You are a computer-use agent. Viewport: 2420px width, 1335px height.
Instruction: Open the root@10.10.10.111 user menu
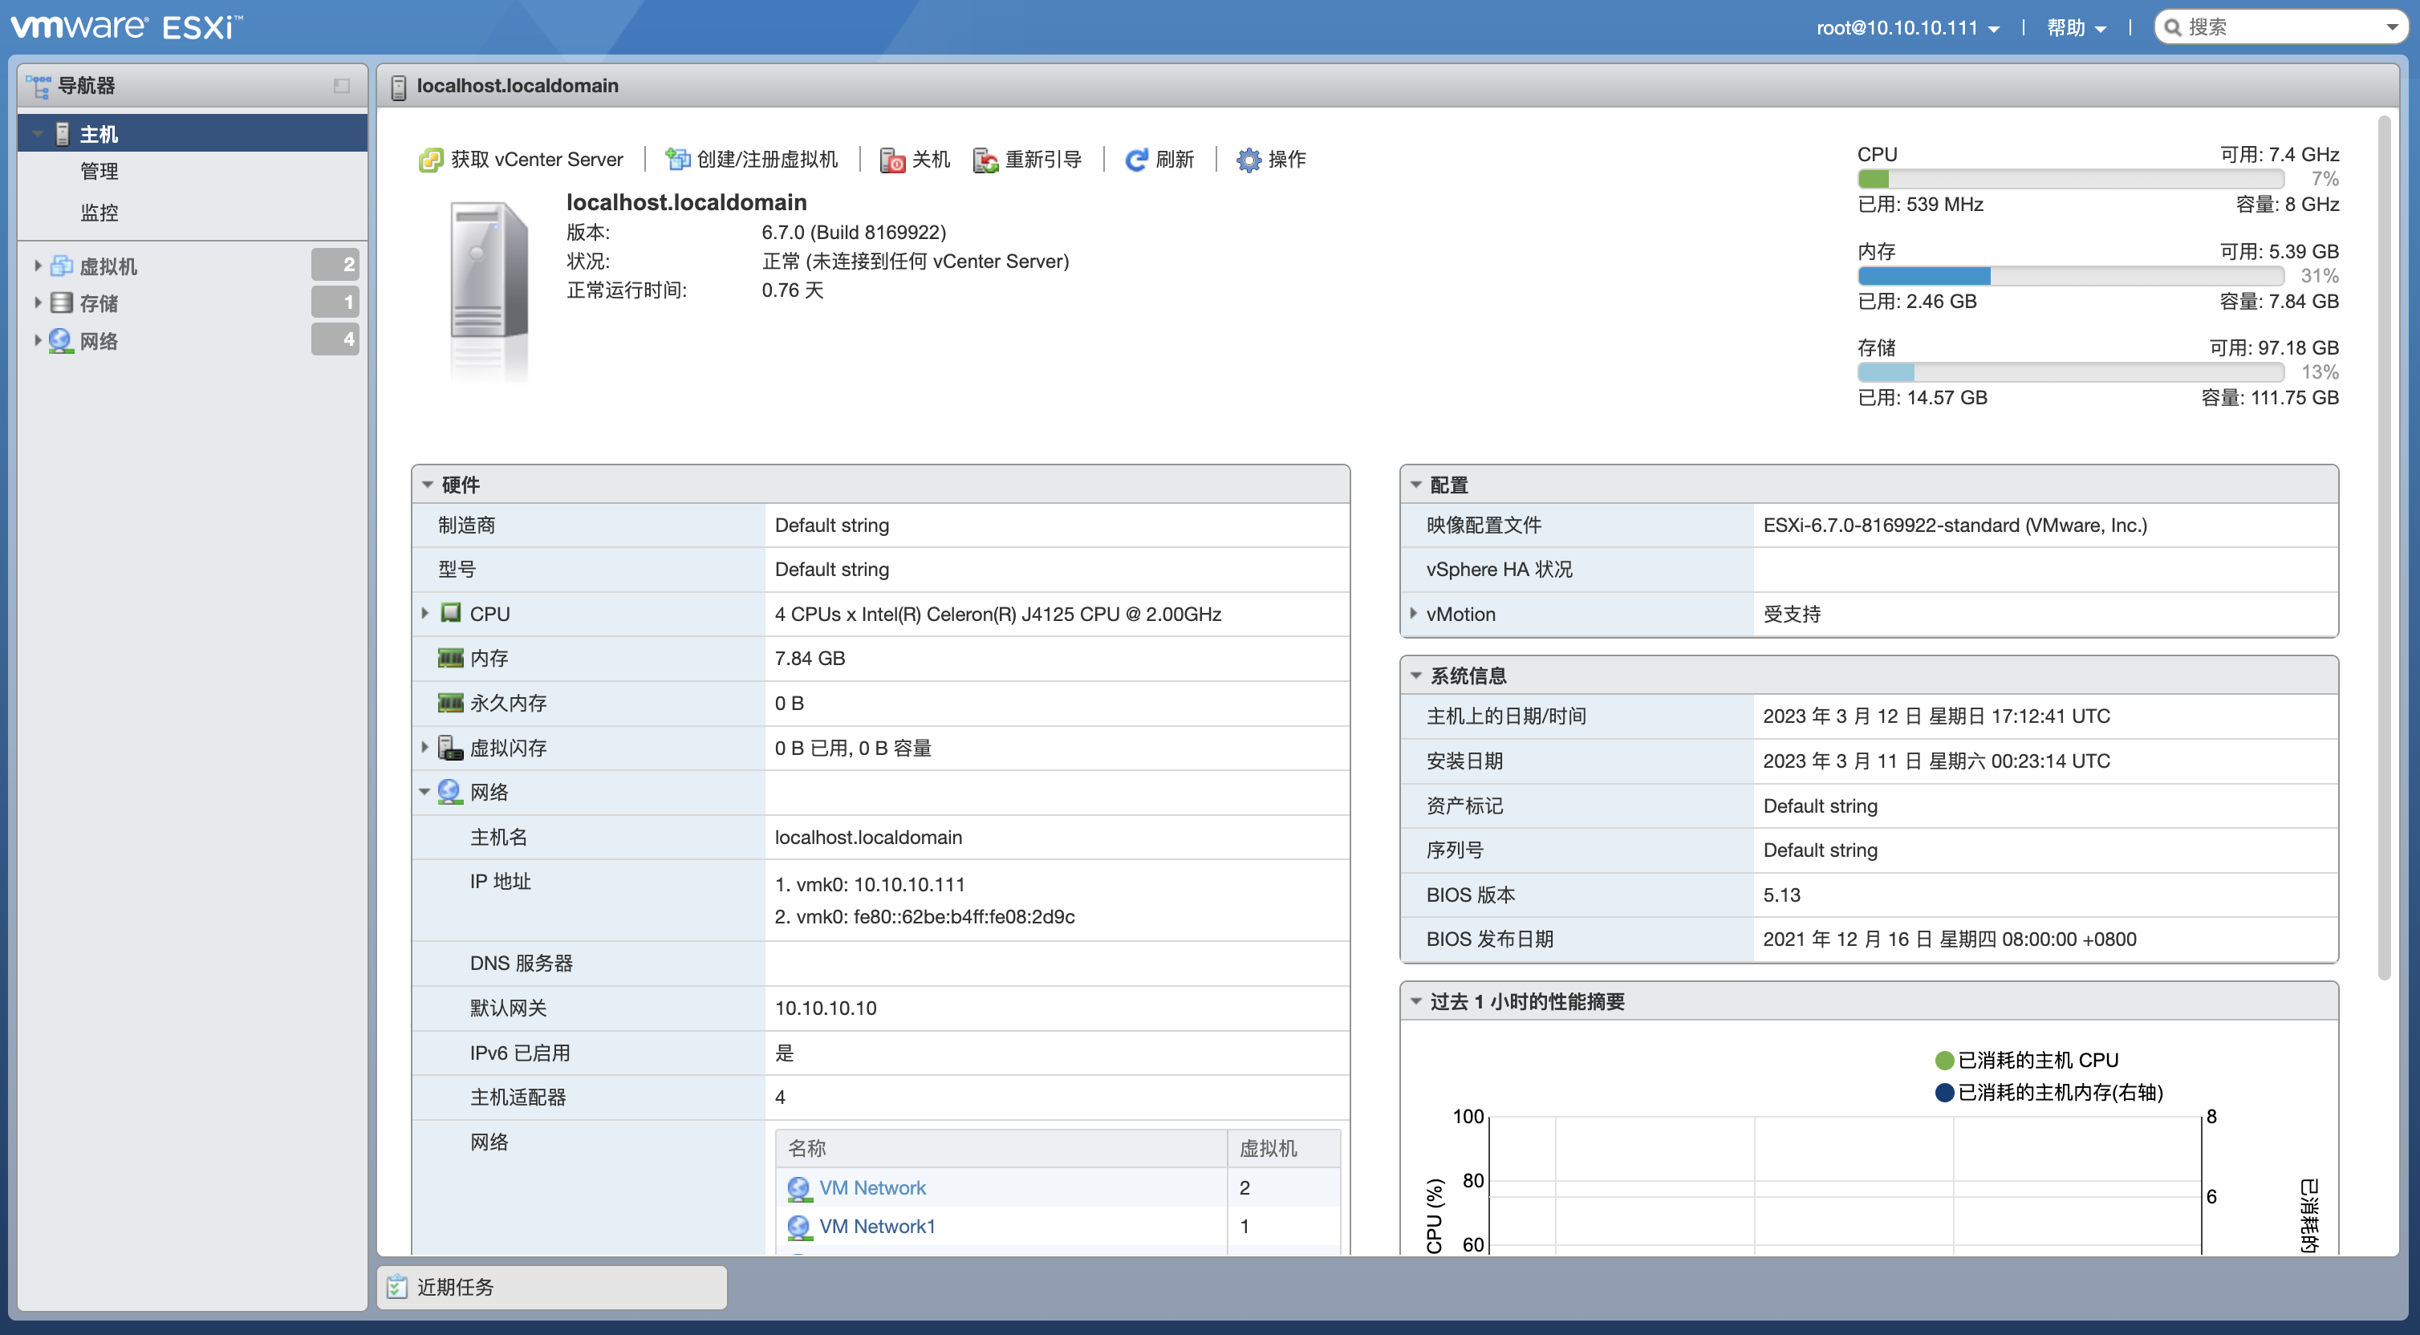[1907, 27]
